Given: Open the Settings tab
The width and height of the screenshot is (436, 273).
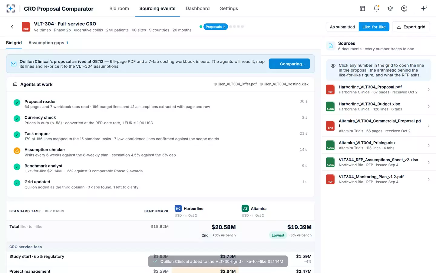Looking at the screenshot, I should (229, 8).
